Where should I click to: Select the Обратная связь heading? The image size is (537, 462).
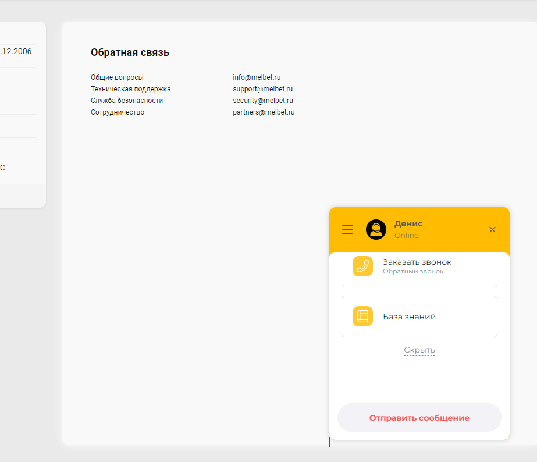pos(130,52)
